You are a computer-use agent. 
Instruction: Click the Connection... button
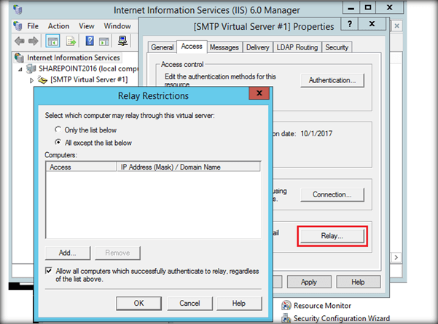[332, 194]
